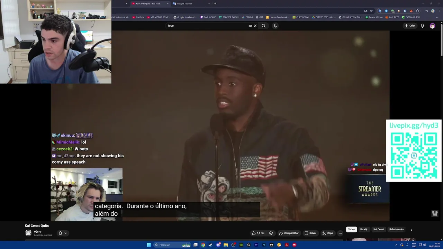
Task: Open YouTube notifications bell
Action: coord(422,26)
